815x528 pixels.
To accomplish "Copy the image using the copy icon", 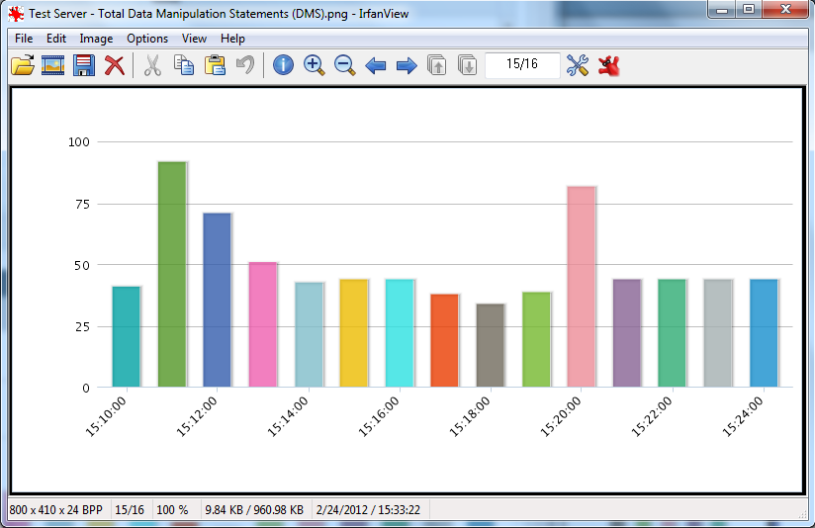I will click(x=184, y=65).
